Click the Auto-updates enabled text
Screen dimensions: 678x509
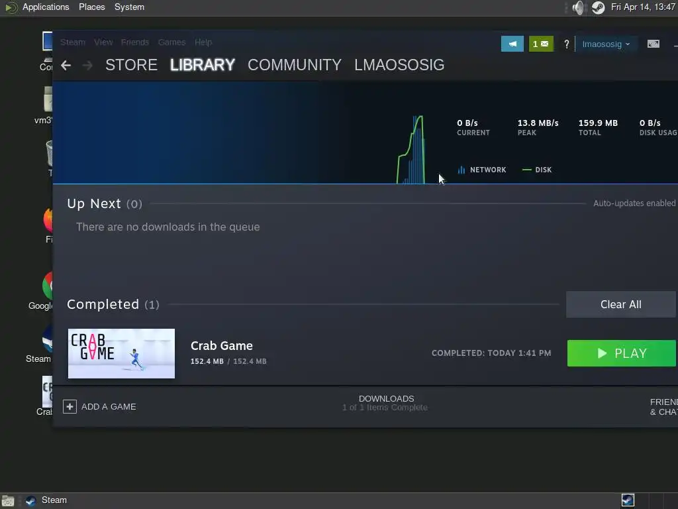634,203
